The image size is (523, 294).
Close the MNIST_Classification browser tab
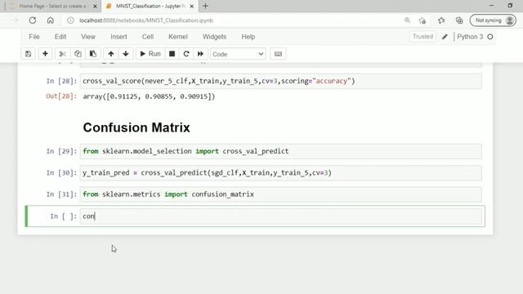(x=192, y=6)
